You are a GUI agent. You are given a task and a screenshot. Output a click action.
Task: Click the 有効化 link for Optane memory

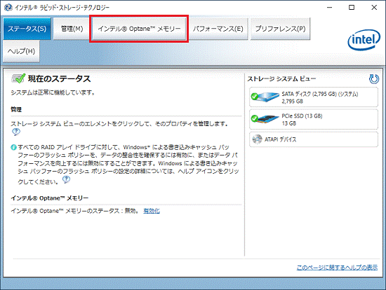point(152,211)
